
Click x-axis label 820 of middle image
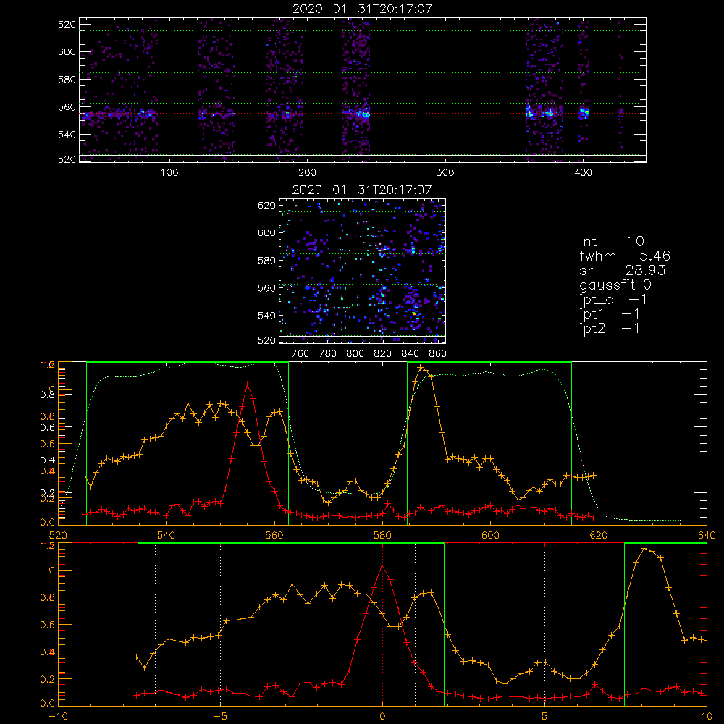pyautogui.click(x=383, y=354)
